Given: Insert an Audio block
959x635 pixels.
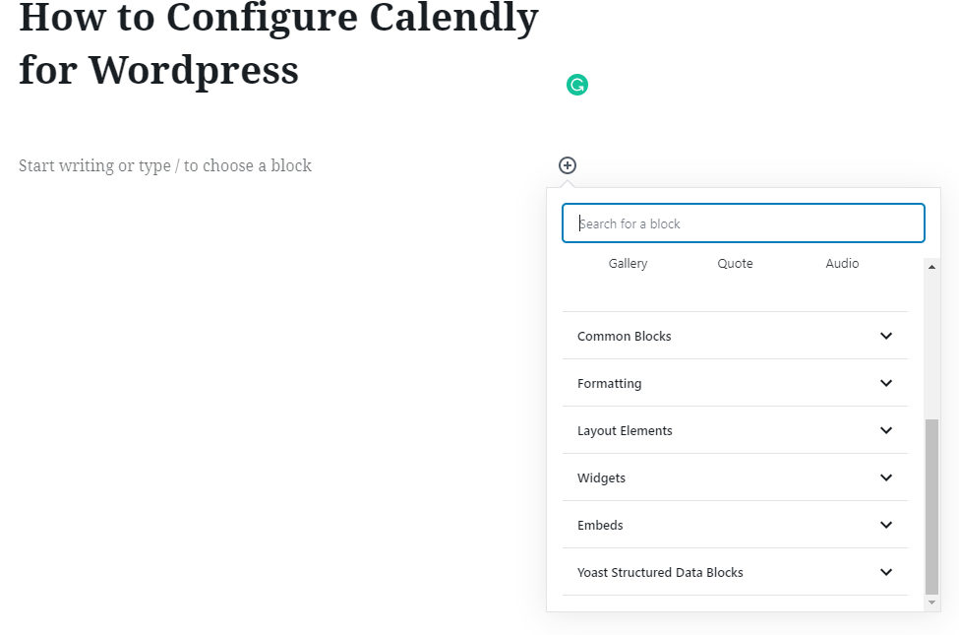Looking at the screenshot, I should 842,264.
